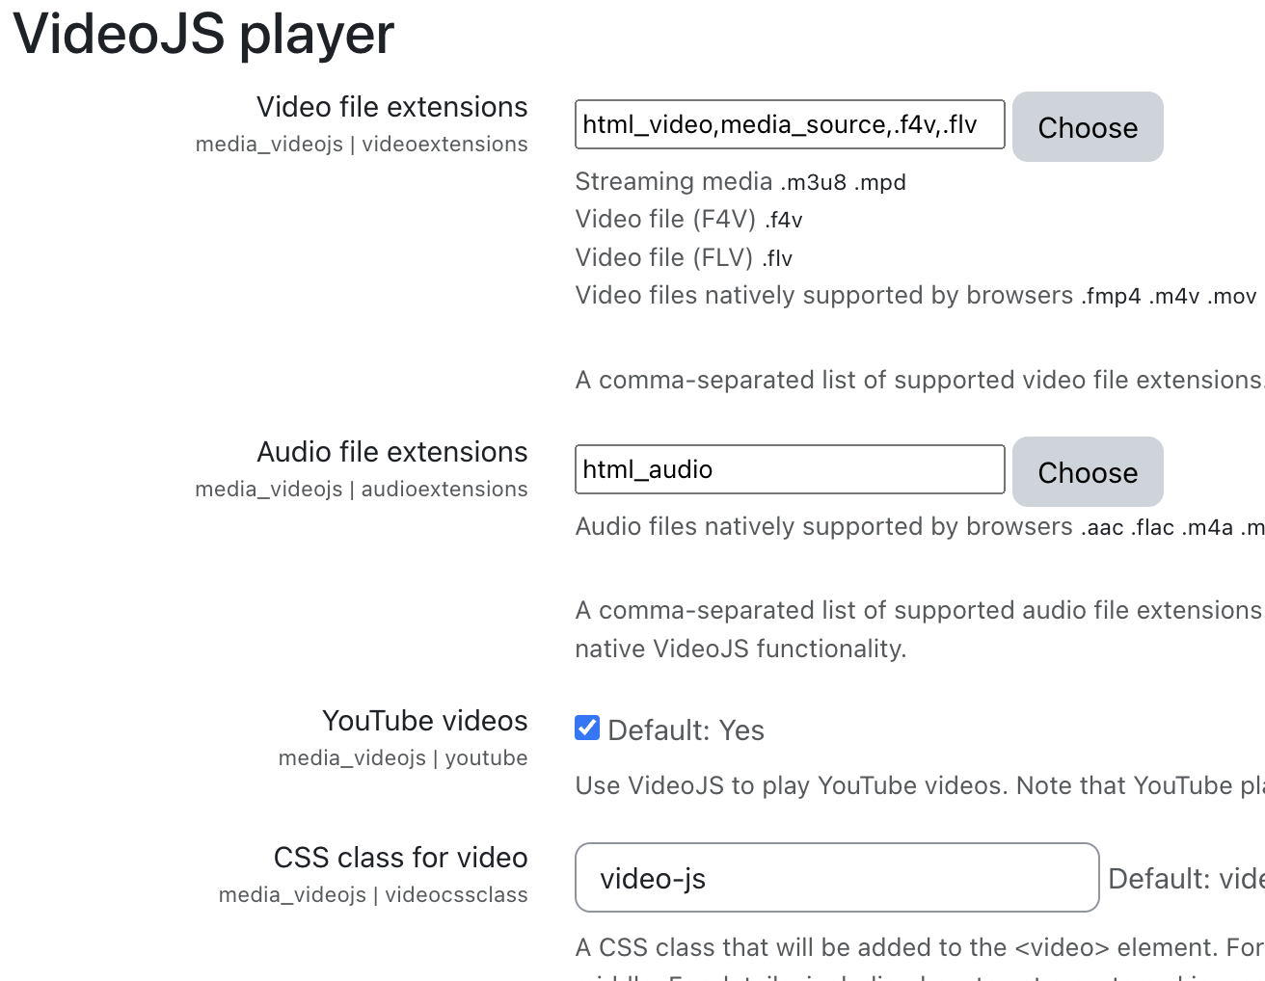
Task: Click Choose next to audio file extensions
Action: 1088,472
